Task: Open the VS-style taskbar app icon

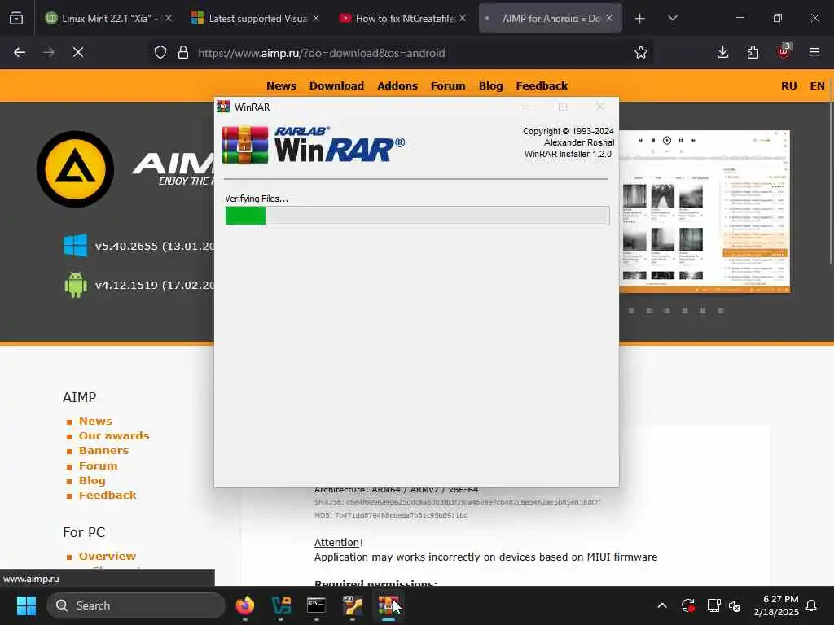Action: click(281, 605)
